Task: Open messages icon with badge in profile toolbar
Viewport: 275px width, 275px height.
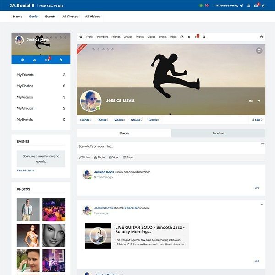Action: pyautogui.click(x=197, y=37)
